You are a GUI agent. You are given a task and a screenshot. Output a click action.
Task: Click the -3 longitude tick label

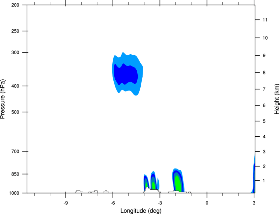pyautogui.click(x=160, y=203)
